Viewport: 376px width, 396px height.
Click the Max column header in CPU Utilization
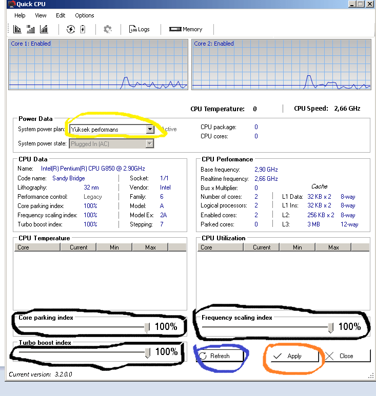coord(333,247)
